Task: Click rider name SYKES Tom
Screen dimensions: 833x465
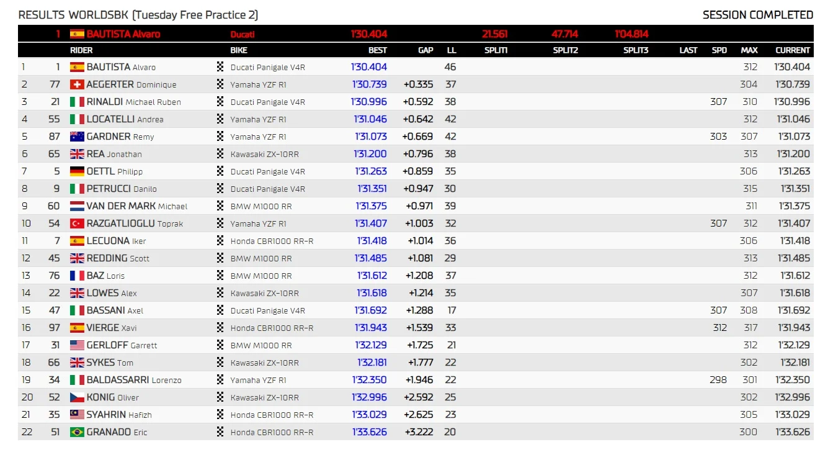Action: pos(110,363)
